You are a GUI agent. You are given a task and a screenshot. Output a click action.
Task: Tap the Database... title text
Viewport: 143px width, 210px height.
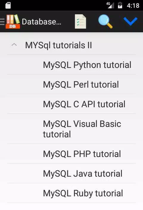[x=41, y=22]
